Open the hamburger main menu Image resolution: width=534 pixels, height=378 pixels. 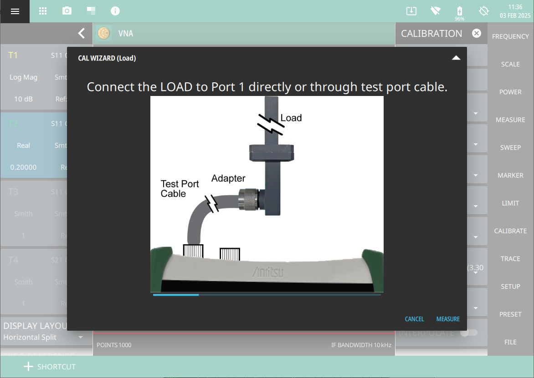[x=15, y=11]
